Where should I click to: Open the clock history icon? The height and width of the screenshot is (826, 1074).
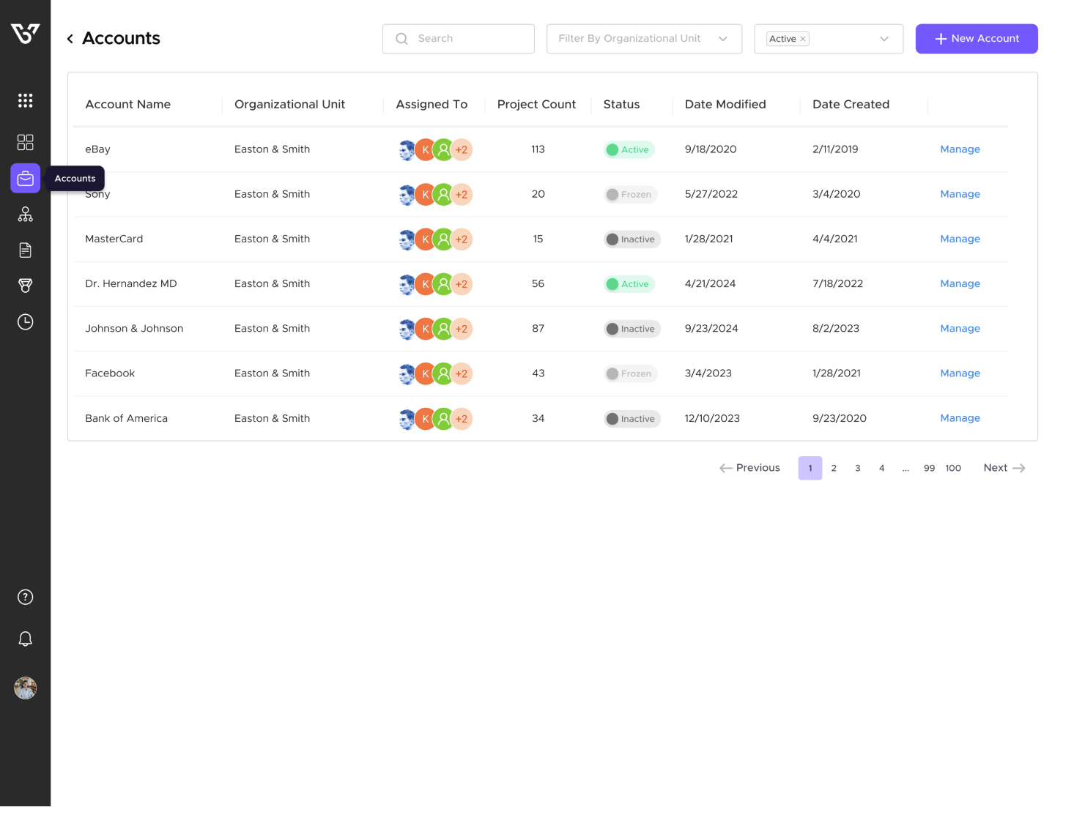click(x=25, y=322)
